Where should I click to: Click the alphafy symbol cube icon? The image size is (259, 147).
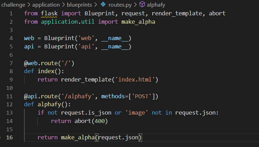pos(142,5)
